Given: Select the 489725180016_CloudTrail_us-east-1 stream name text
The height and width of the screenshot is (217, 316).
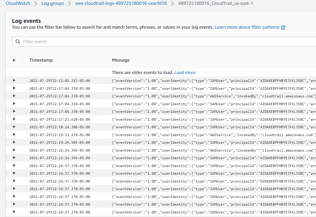Looking at the screenshot, I should [216, 4].
